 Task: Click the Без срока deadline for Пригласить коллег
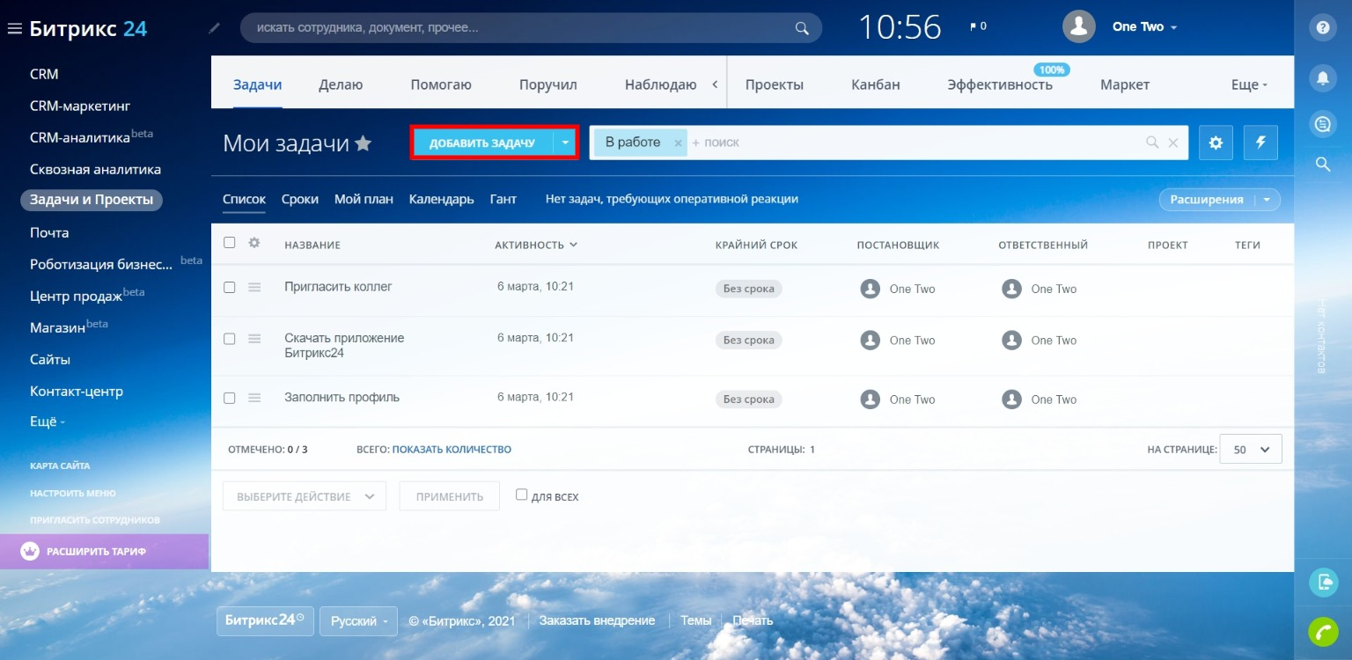tap(748, 289)
